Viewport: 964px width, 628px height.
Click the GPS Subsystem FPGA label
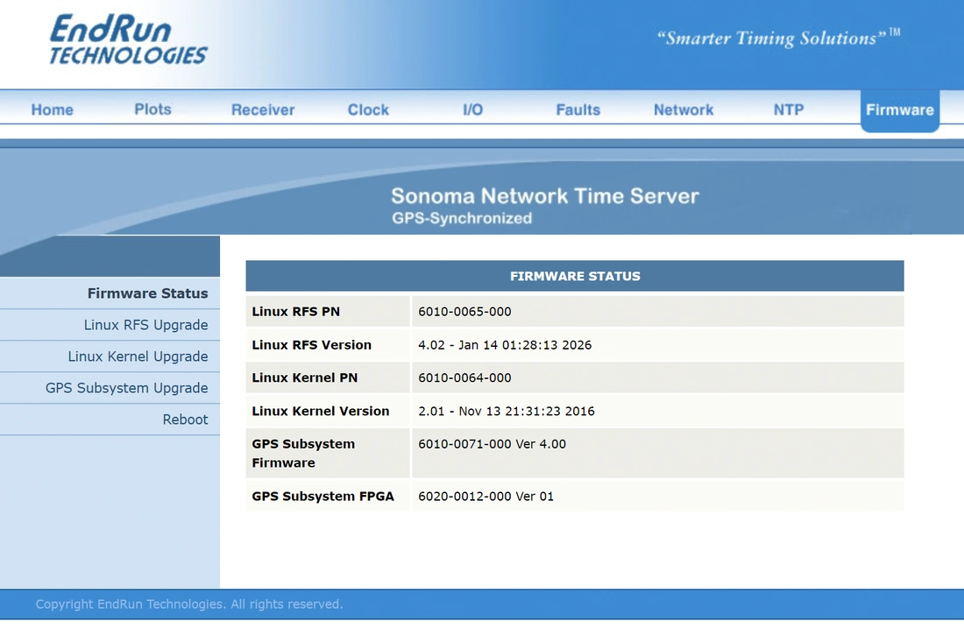click(x=323, y=496)
